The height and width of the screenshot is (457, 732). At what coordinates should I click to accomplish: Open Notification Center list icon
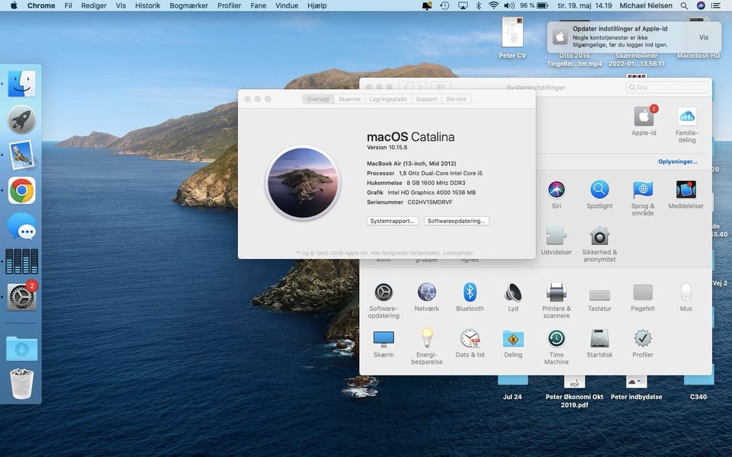[x=716, y=5]
